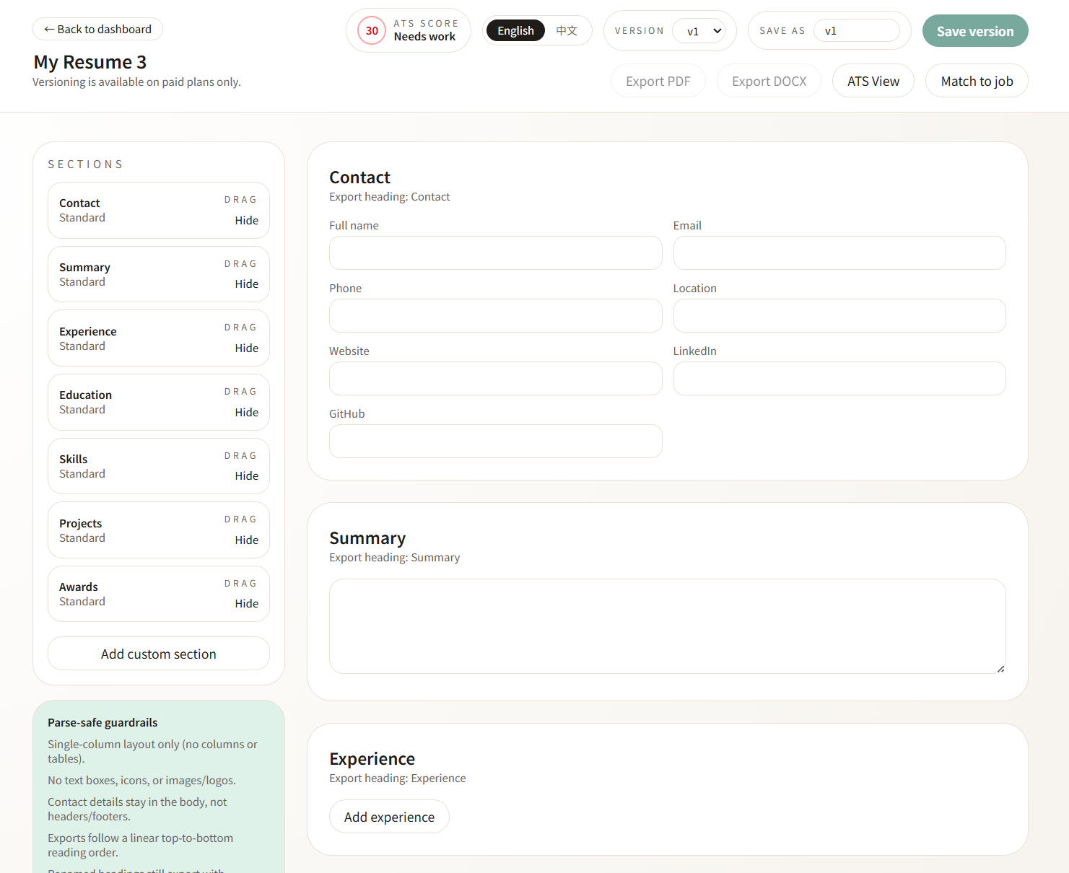The height and width of the screenshot is (873, 1069).
Task: Add a custom section
Action: [158, 654]
